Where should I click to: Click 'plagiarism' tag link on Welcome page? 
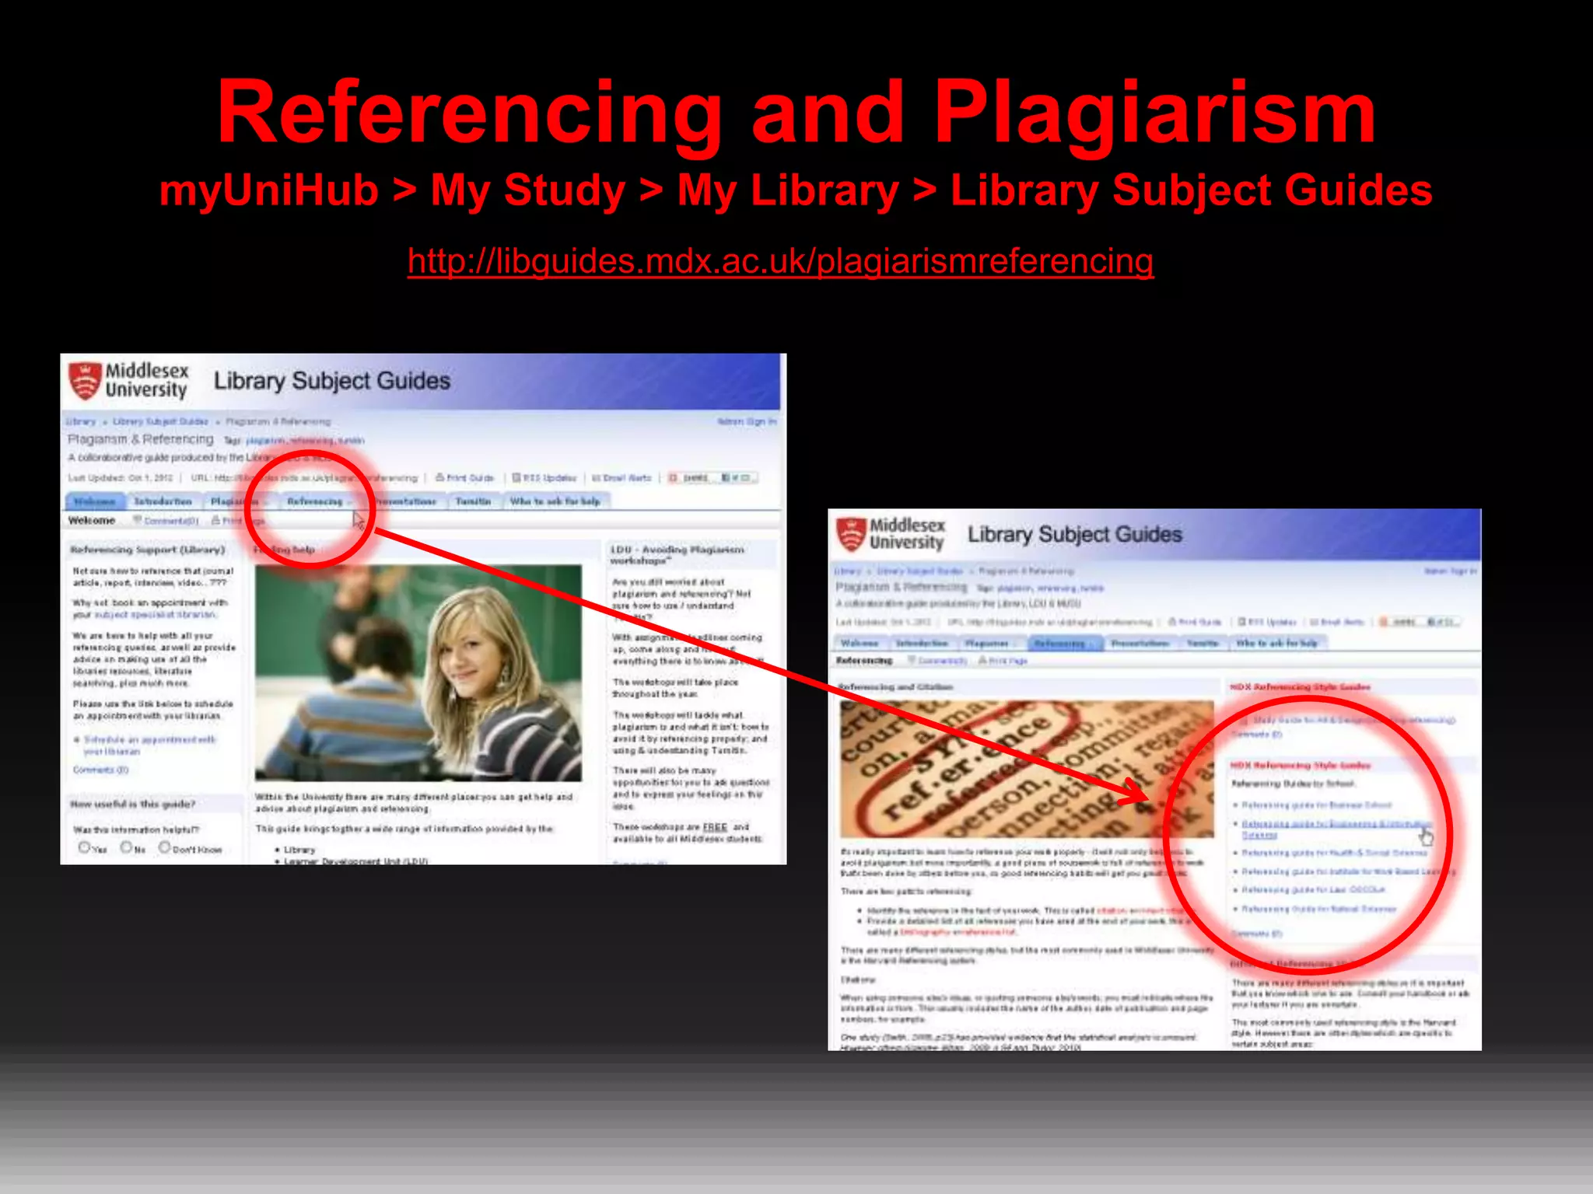pos(266,440)
